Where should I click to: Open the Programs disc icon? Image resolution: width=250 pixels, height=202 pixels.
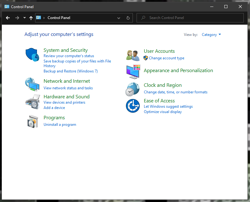(x=33, y=121)
